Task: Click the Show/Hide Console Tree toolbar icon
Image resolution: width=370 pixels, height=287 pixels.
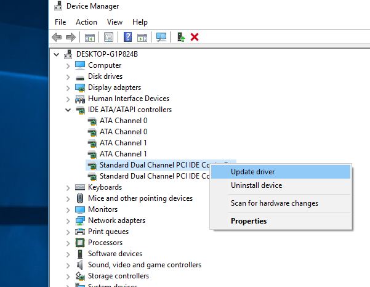Action: tap(90, 38)
